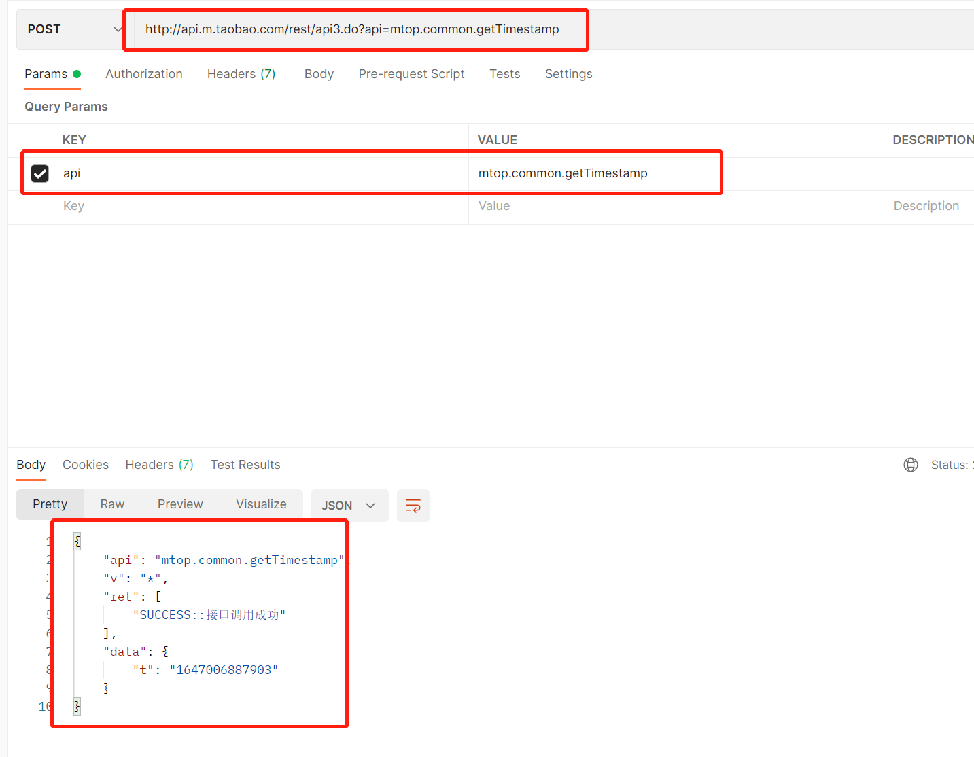The width and height of the screenshot is (974, 757).
Task: Click the globe network icon
Action: coord(911,465)
